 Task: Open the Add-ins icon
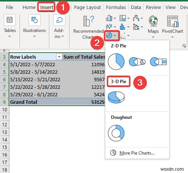tap(59, 20)
